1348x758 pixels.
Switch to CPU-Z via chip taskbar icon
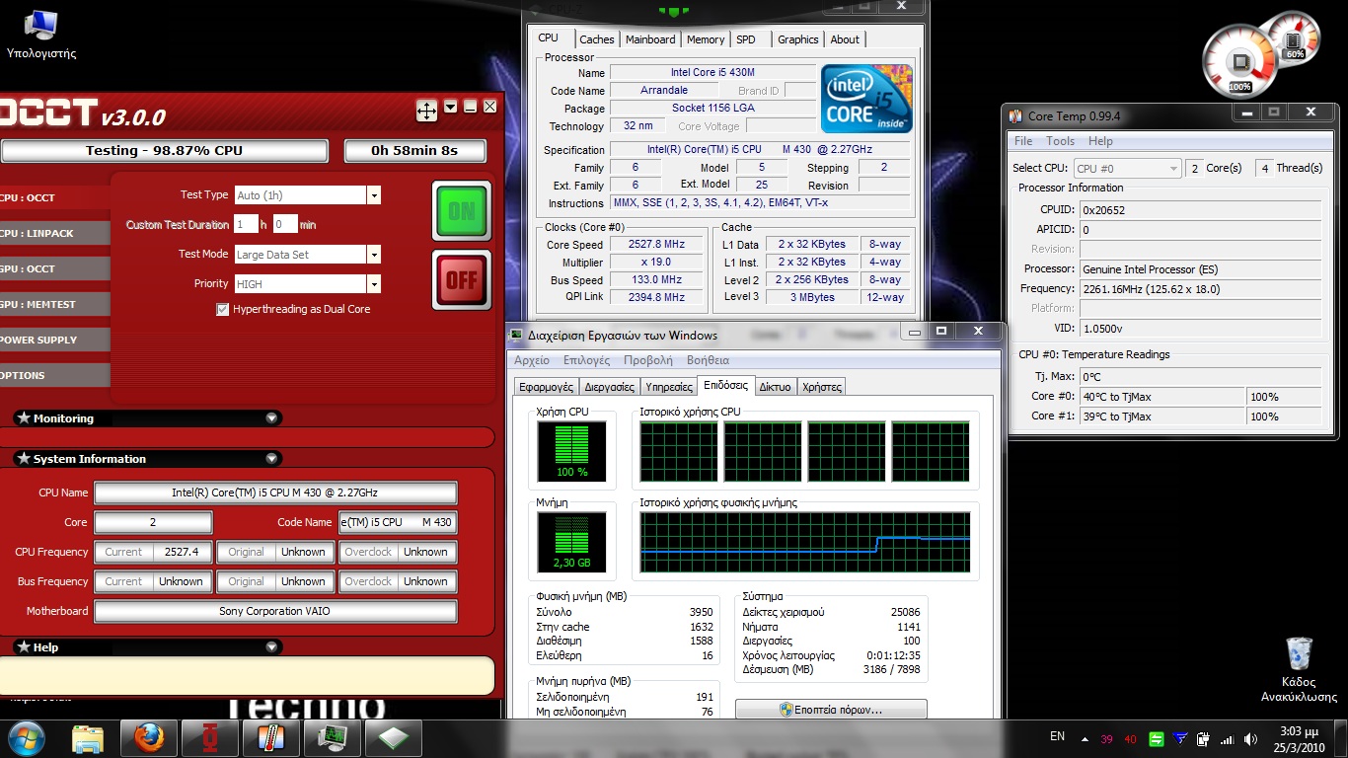click(394, 737)
